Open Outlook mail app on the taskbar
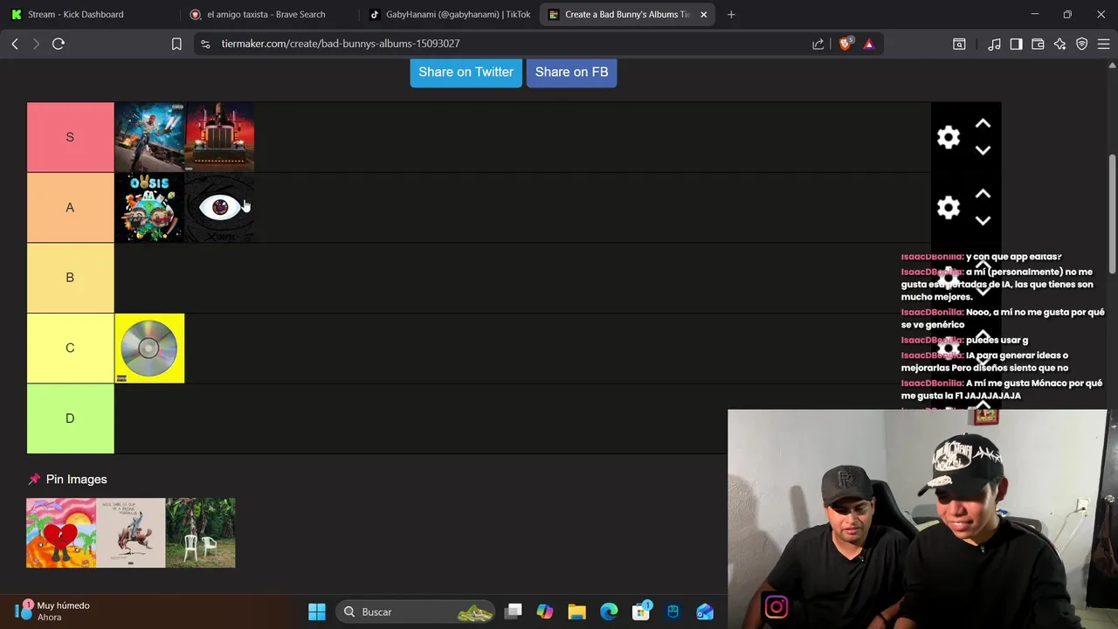 (x=705, y=612)
